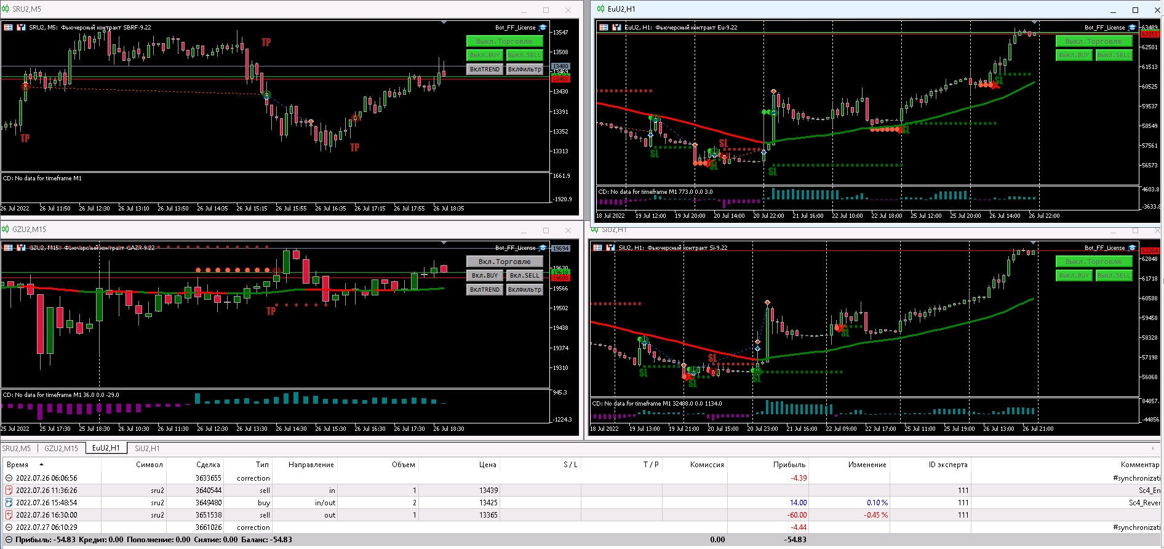Screen dimensions: 1164x549
Task: Toggle Выкл.BUY on the SRU2,M5 chart
Action: pos(485,55)
